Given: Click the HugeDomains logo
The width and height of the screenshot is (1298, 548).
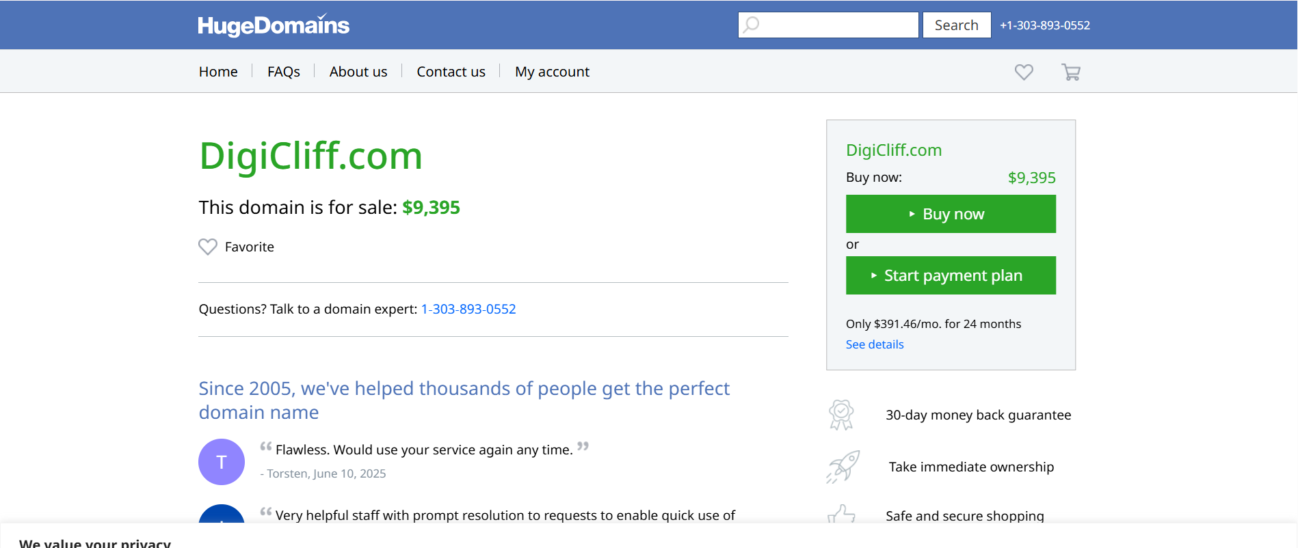Looking at the screenshot, I should point(274,25).
